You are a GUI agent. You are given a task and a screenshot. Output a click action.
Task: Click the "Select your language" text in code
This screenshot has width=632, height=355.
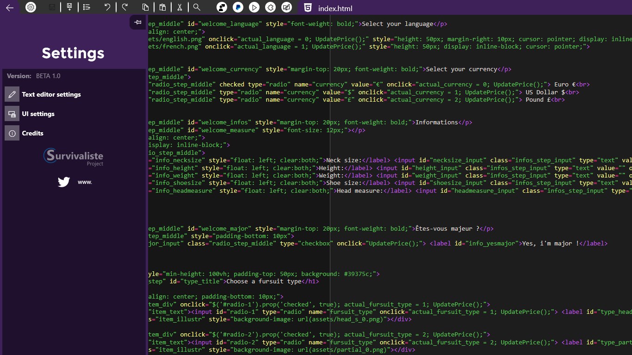click(397, 24)
